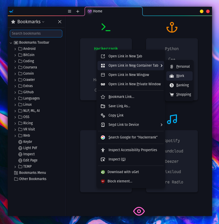
Task: Choose Open Link in New Window
Action: click(x=131, y=75)
